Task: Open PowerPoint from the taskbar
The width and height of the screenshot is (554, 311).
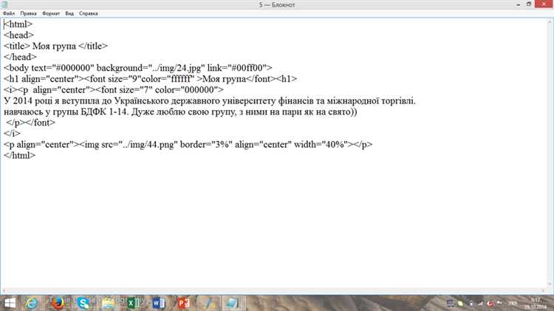Action: [x=184, y=303]
